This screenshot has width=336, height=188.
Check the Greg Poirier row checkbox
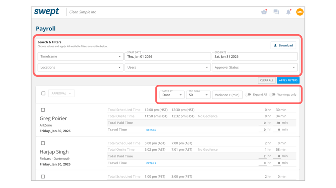pos(43,110)
